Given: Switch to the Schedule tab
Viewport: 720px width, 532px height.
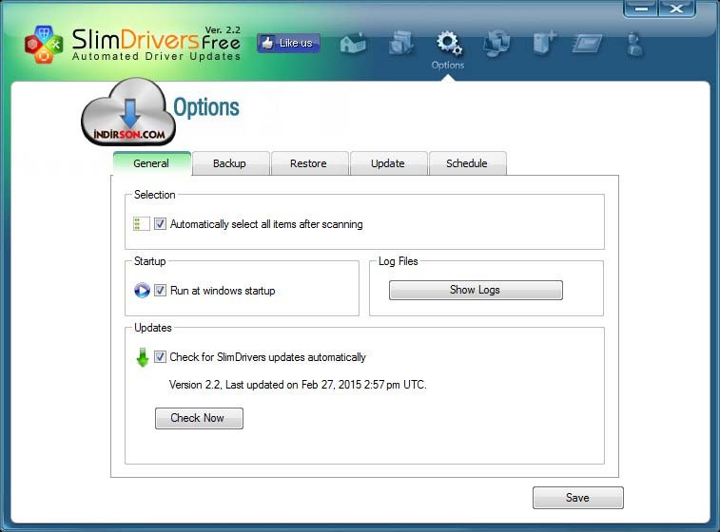Looking at the screenshot, I should pyautogui.click(x=467, y=163).
